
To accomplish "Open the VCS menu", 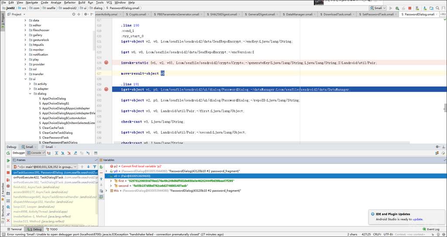I will coord(109,2).
